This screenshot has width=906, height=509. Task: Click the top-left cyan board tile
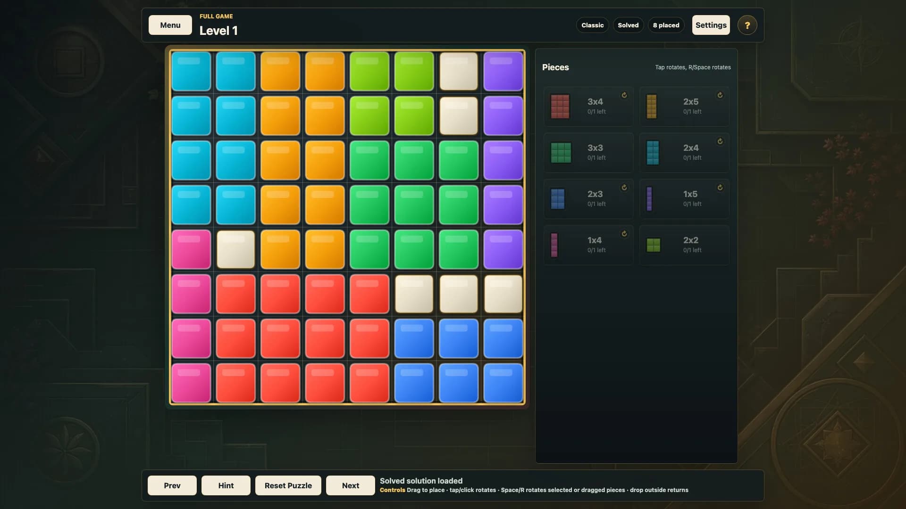191,71
